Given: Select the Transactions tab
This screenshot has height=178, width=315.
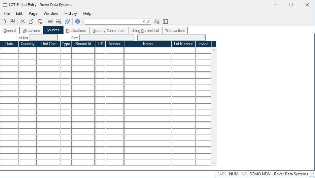Looking at the screenshot, I should point(175,31).
